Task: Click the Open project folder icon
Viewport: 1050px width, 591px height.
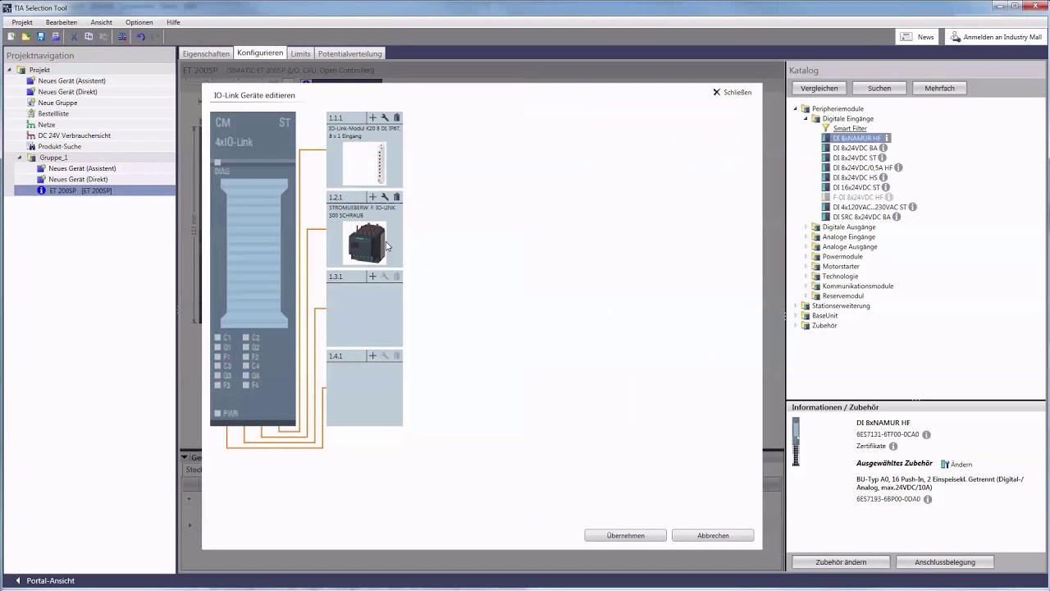Action: 26,37
